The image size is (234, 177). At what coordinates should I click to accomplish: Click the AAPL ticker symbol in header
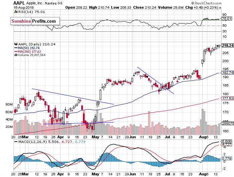click(x=19, y=3)
